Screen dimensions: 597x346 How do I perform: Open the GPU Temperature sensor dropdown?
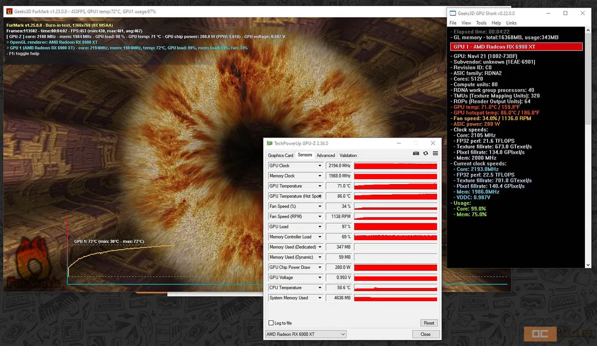point(320,186)
